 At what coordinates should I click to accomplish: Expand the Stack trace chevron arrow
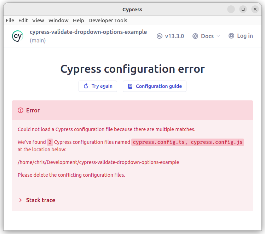tap(21, 200)
